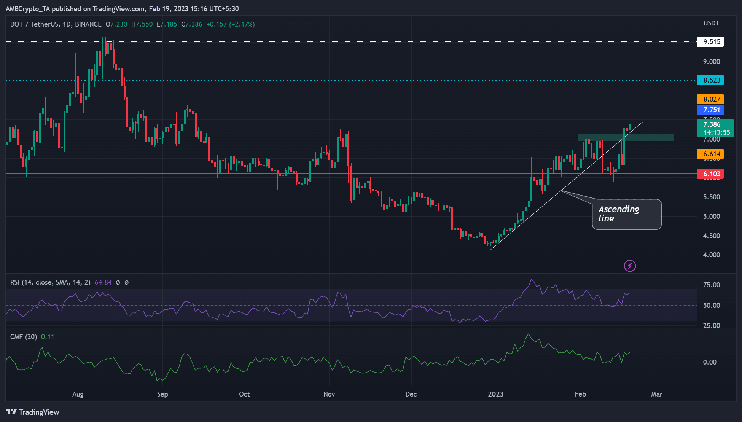Click the purple lightning bolt icon on the chart

(630, 265)
